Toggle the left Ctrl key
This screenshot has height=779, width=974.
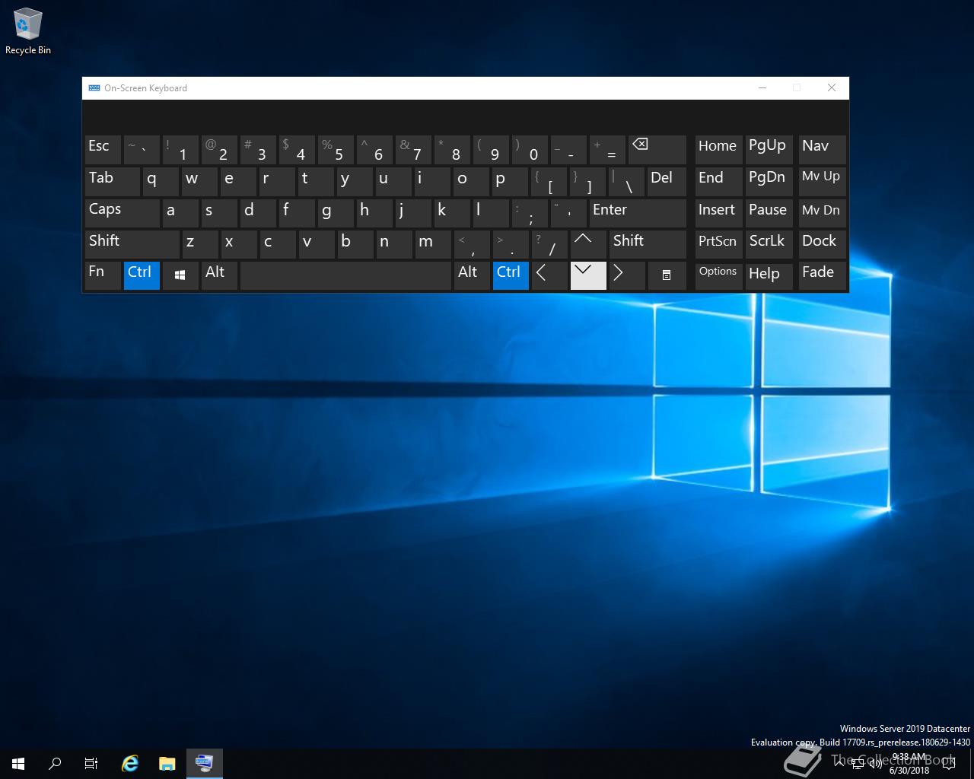click(142, 275)
